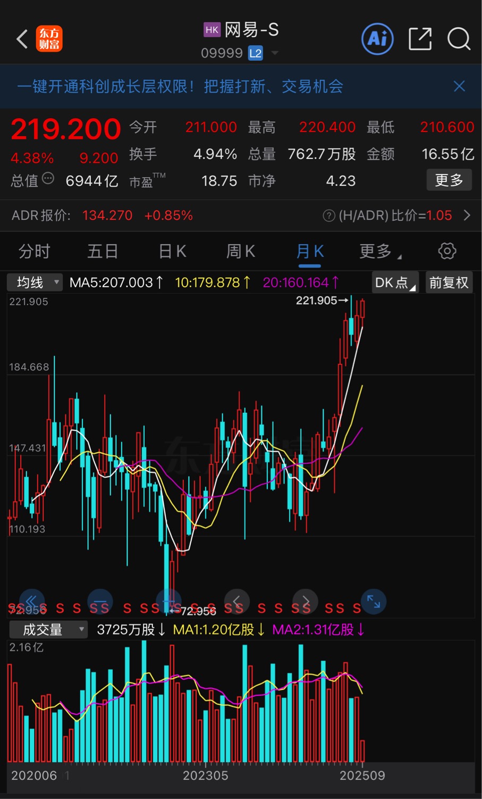Tap the 换手 4.94% value
This screenshot has height=799, width=482.
(215, 154)
